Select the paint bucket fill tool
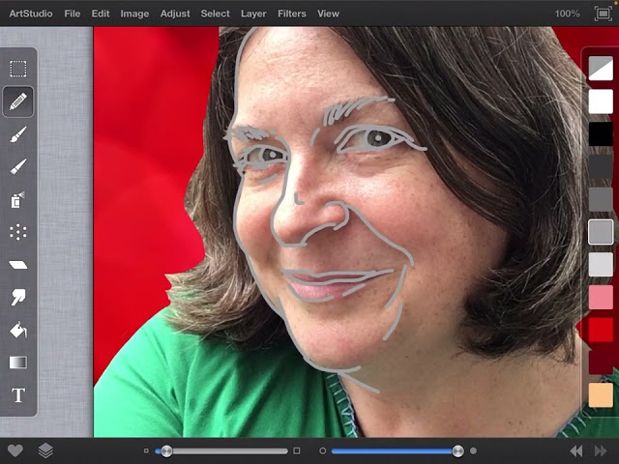 [x=18, y=331]
